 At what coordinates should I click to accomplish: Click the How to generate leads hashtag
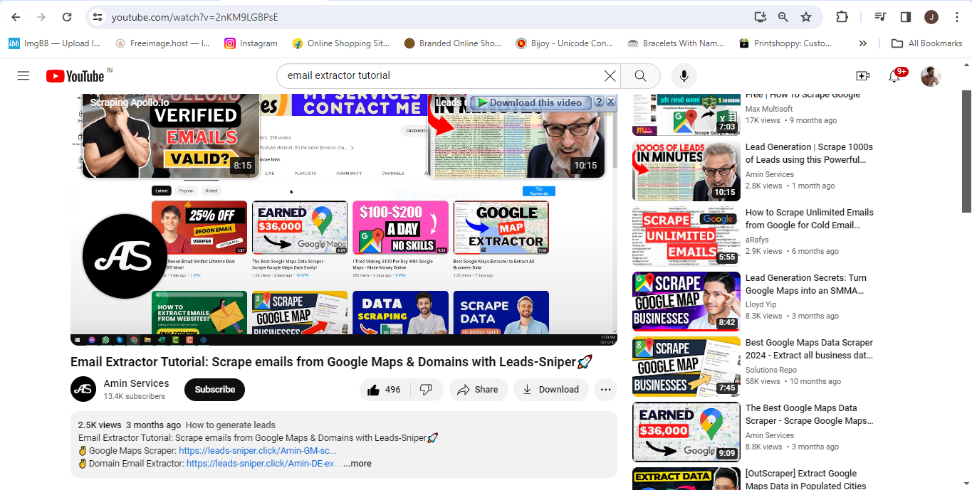[230, 425]
